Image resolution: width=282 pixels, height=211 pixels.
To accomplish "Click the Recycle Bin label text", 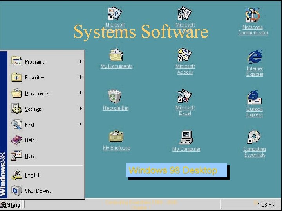I will (116, 108).
